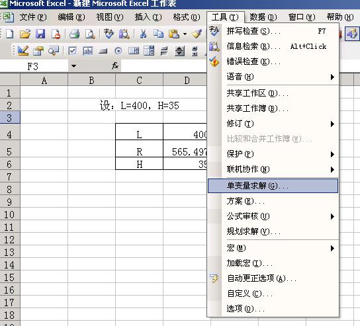Open the 格式(O) menu
The image size is (360, 326).
187,17
